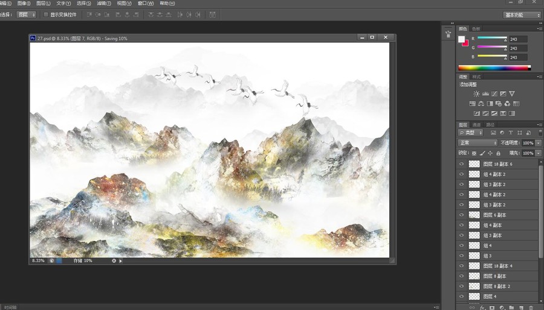Open the layer filter 类型 dropdown
Screen dimensions: 544x310
tap(470, 133)
